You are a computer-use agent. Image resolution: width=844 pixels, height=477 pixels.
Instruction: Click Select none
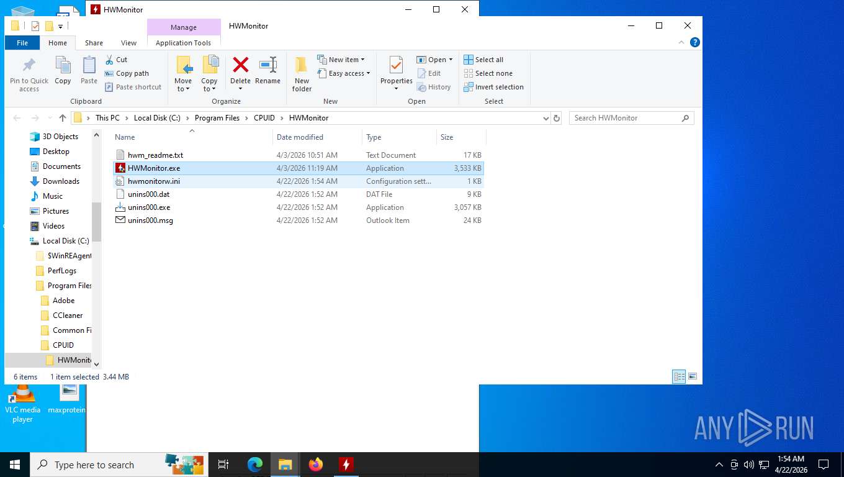pyautogui.click(x=488, y=73)
